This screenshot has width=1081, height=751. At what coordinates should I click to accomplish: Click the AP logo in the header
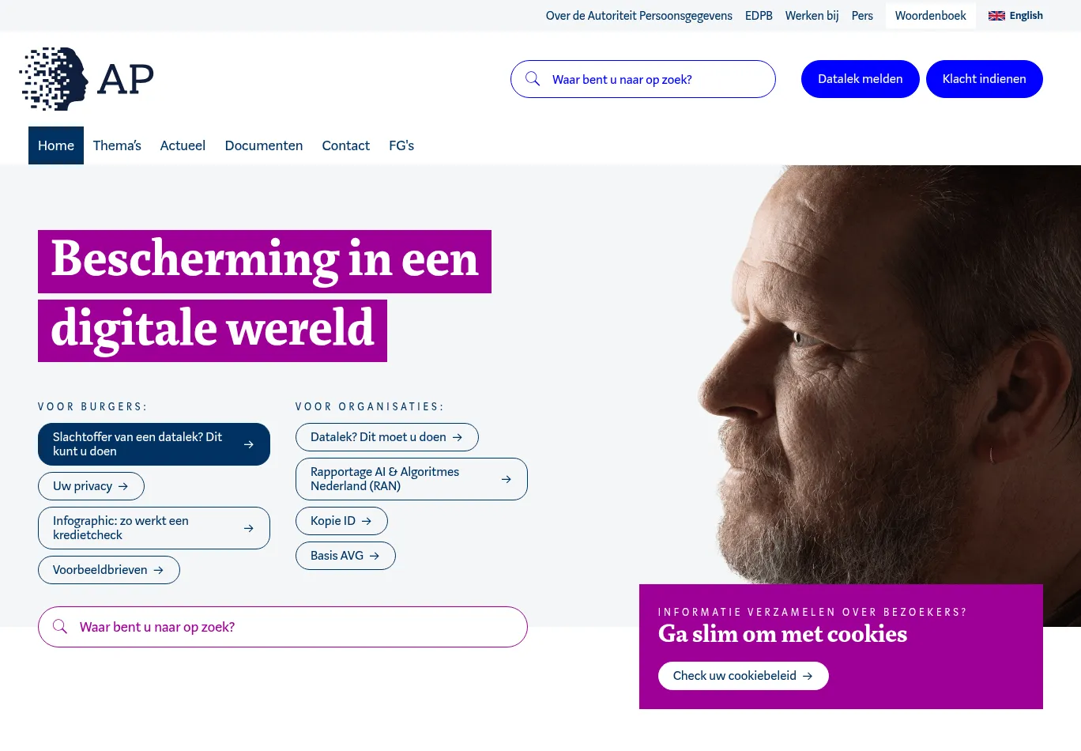[86, 79]
